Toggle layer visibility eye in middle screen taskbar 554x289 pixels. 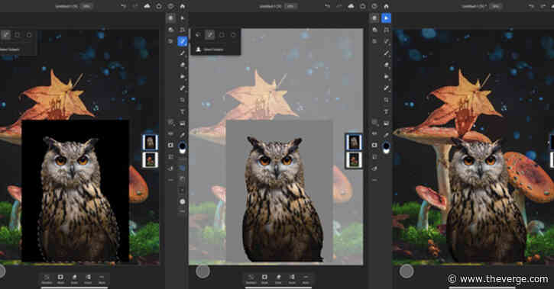[374, 133]
